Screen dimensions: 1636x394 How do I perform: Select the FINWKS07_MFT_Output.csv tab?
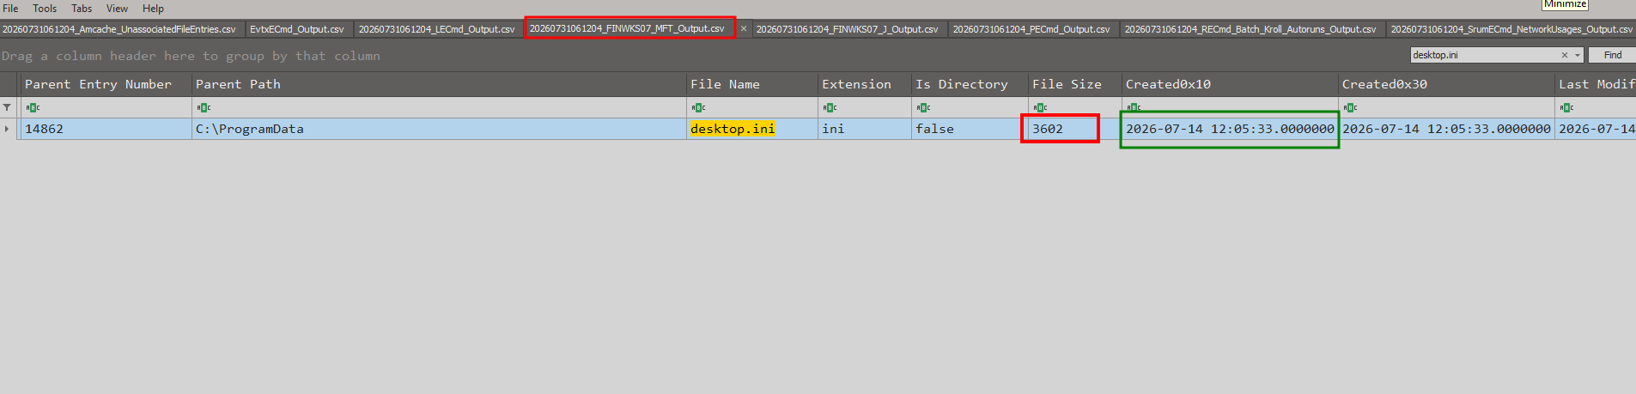[x=627, y=28]
